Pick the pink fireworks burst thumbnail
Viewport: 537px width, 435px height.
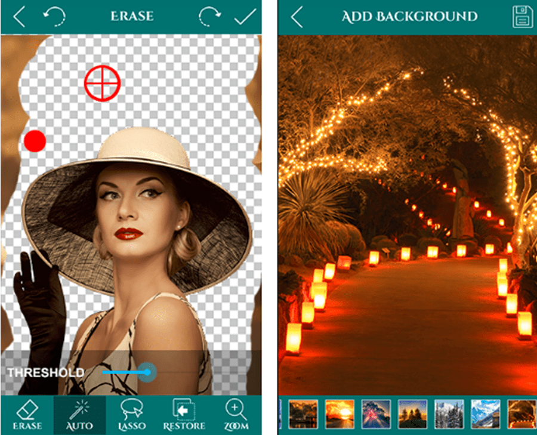(376, 415)
